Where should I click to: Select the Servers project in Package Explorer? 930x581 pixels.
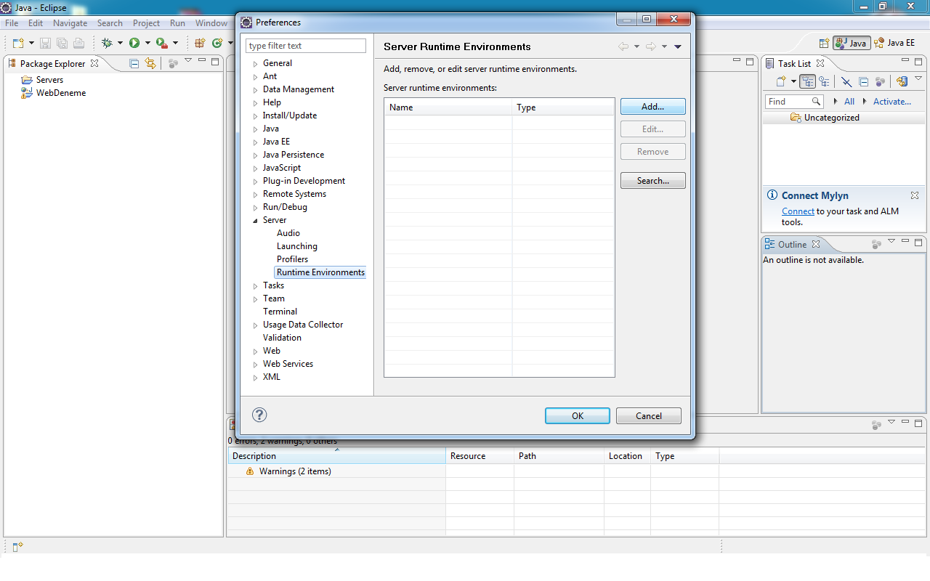tap(42, 80)
